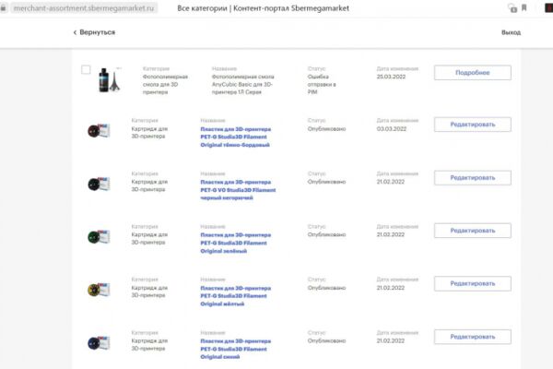Screen dimensions: 553x369
Task: Open link PET-G V0 чёрный негорючий
Action: pyautogui.click(x=238, y=190)
